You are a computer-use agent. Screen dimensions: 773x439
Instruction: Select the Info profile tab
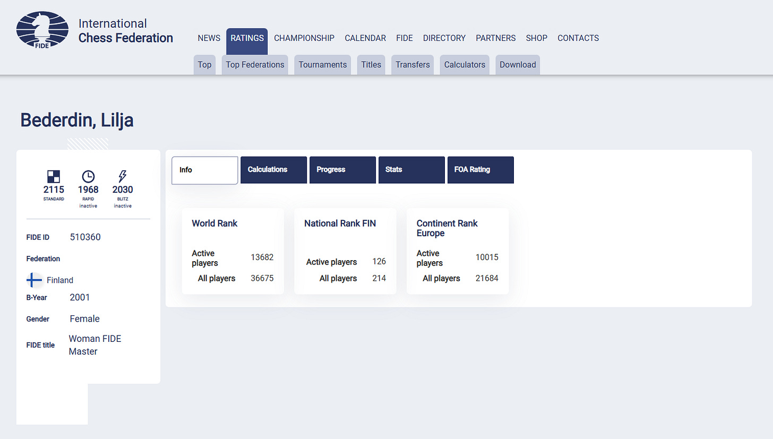[205, 170]
